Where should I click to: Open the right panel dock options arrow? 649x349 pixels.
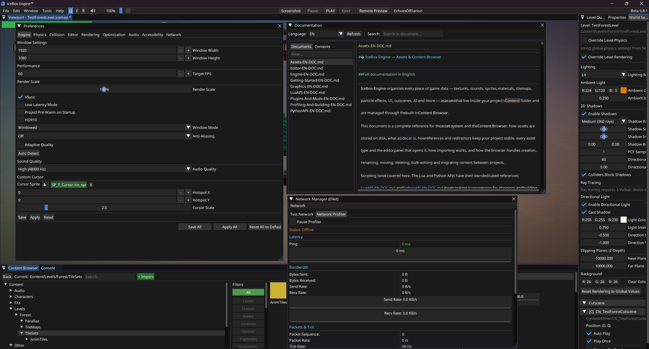tap(583, 17)
